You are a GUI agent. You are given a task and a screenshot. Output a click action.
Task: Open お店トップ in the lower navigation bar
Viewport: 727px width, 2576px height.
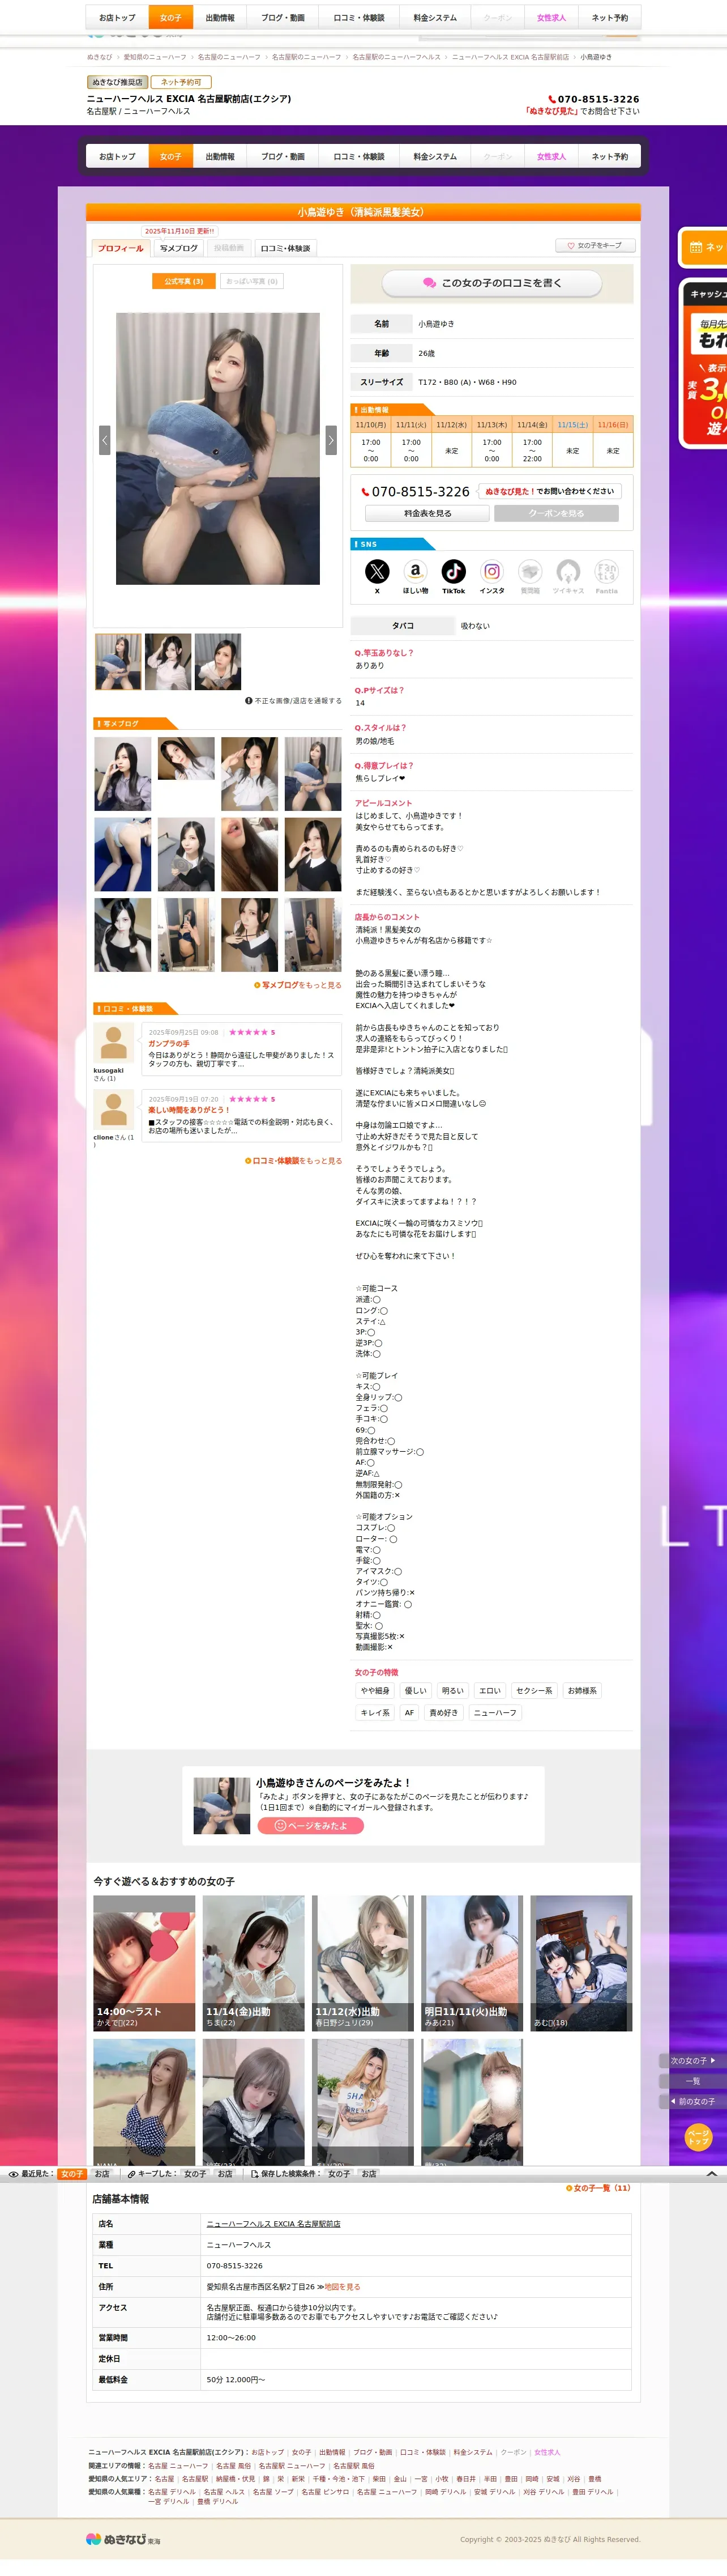pyautogui.click(x=117, y=157)
